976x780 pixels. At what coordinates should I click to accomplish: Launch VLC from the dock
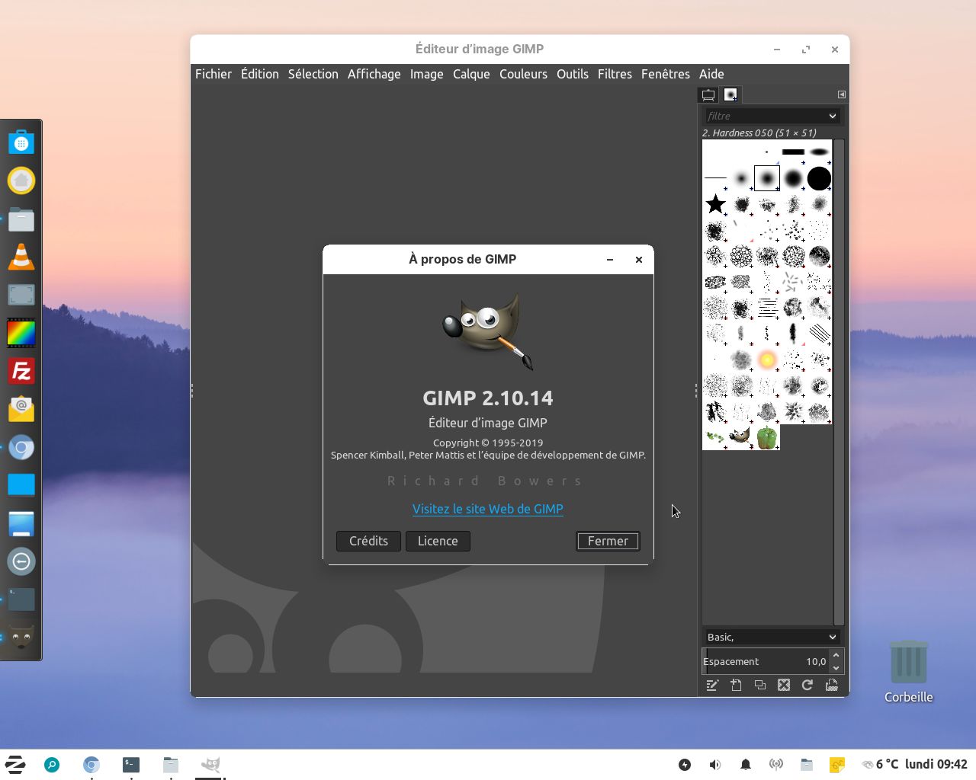coord(21,257)
